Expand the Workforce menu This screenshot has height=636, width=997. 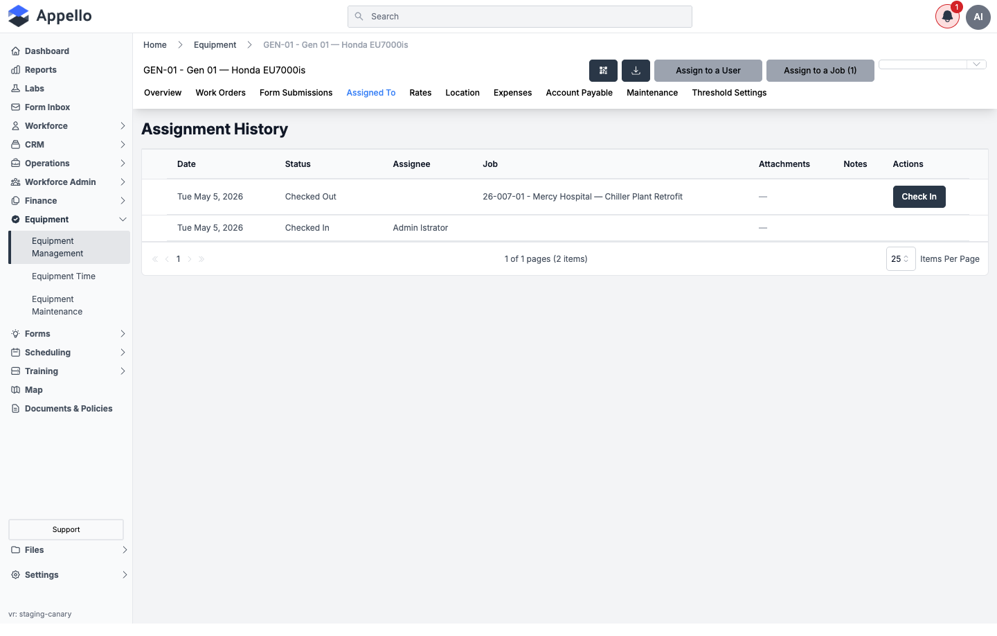click(69, 126)
